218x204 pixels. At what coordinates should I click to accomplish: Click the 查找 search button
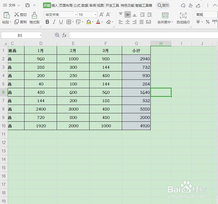[163, 6]
